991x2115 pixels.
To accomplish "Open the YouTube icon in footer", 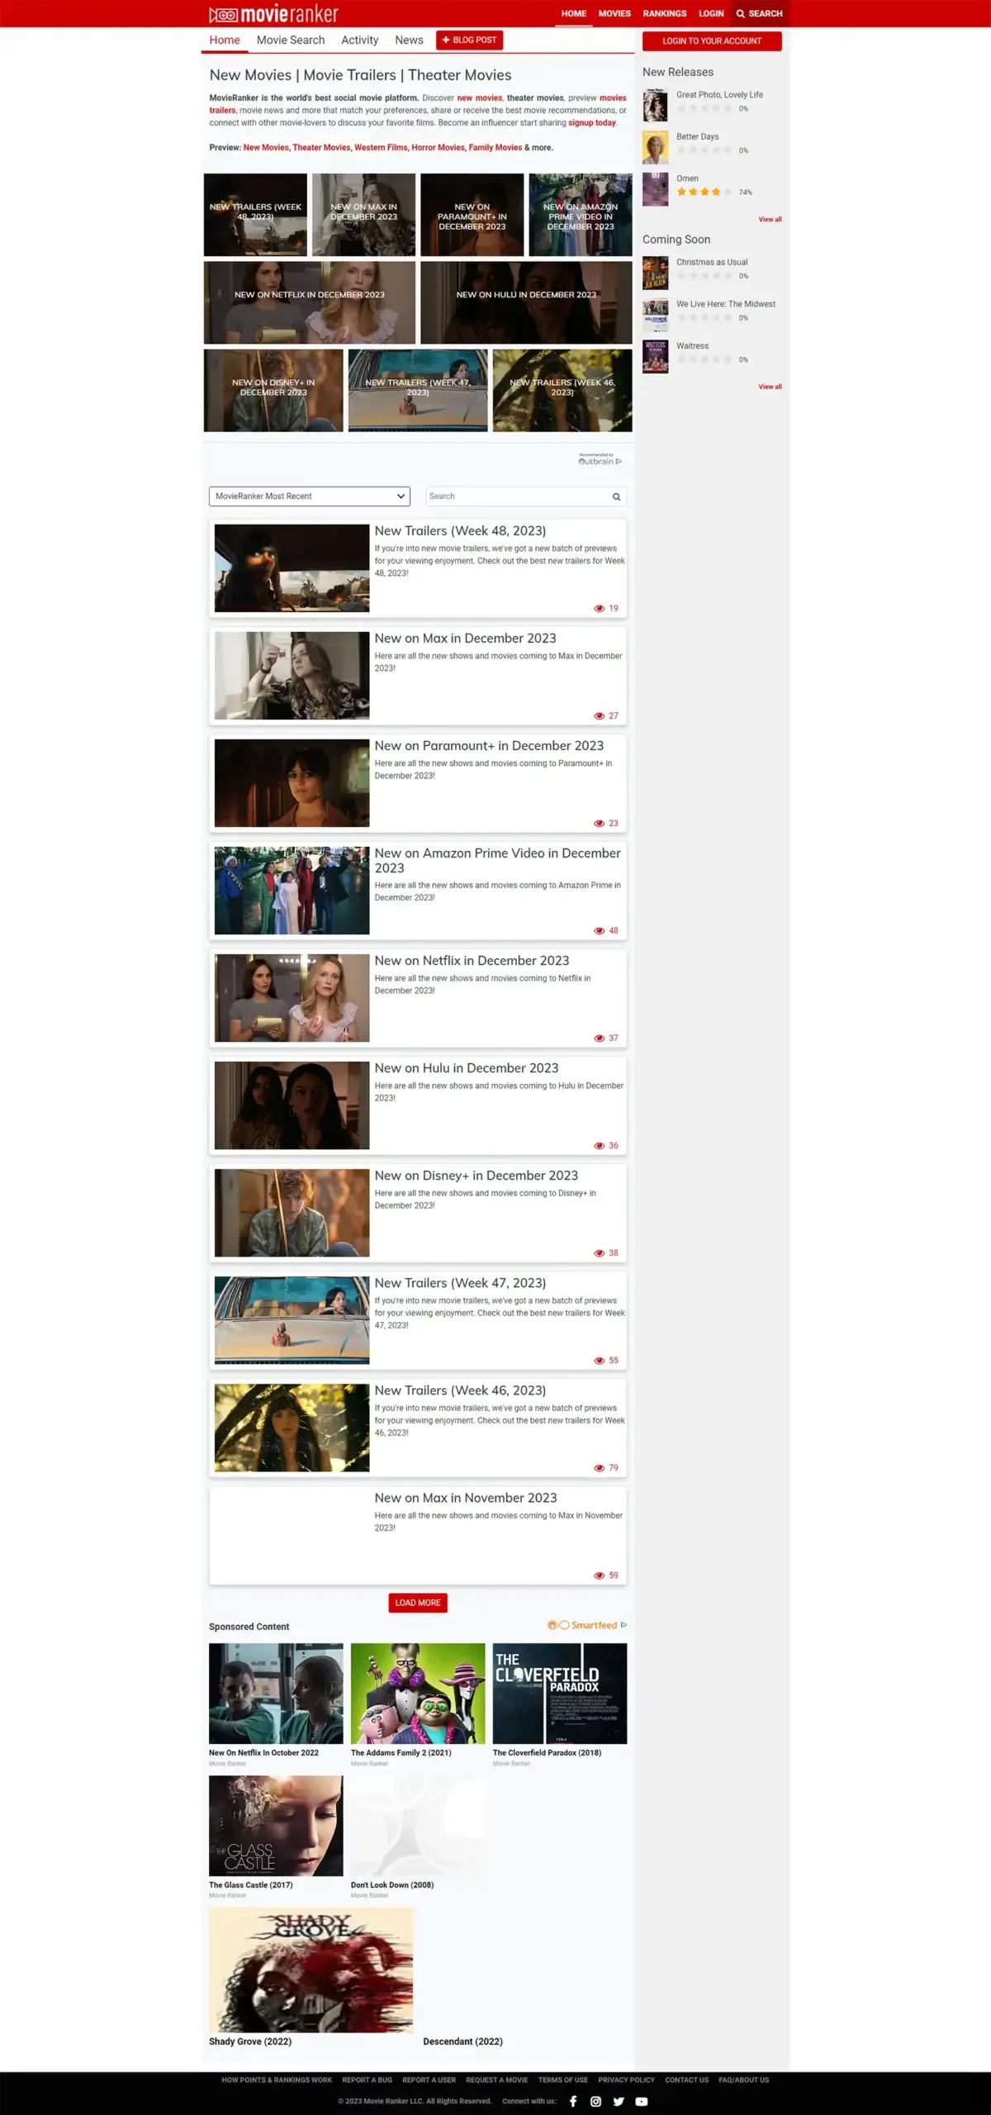I will click(642, 2101).
